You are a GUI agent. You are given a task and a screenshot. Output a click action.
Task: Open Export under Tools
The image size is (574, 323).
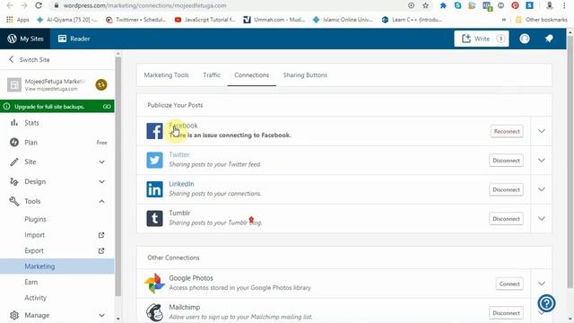click(34, 251)
